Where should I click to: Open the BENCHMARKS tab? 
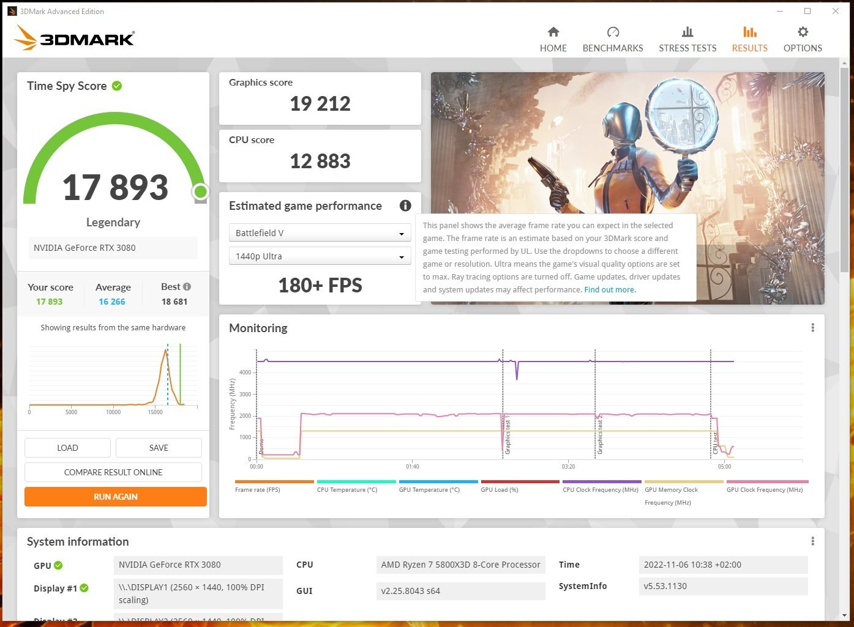(x=613, y=40)
